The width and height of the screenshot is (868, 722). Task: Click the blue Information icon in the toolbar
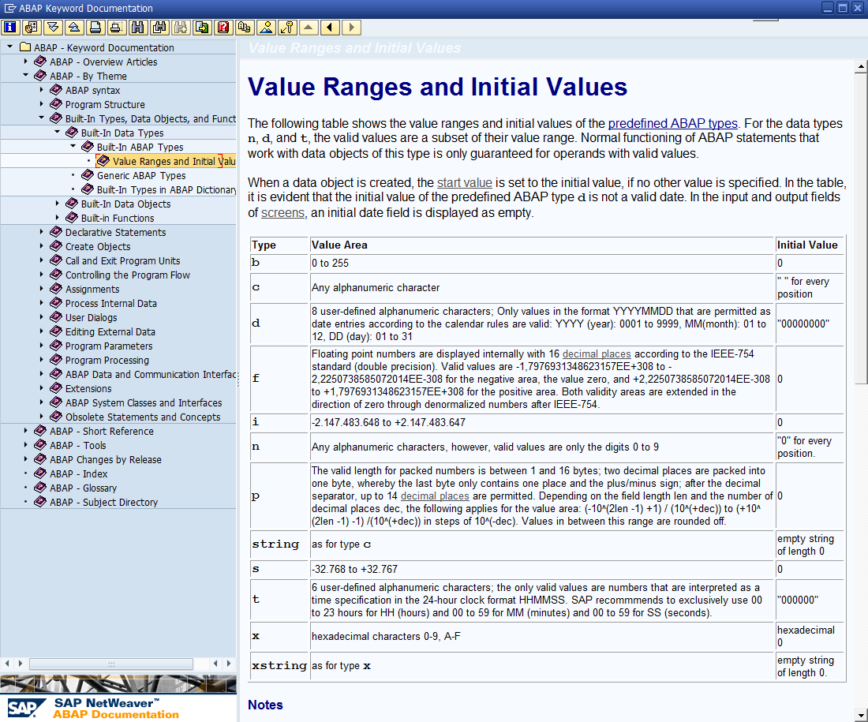(10, 27)
